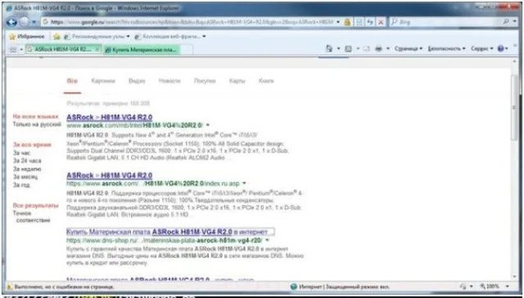Image resolution: width=524 pixels, height=298 pixels.
Task: Select the Покупки search tab
Action: point(205,81)
